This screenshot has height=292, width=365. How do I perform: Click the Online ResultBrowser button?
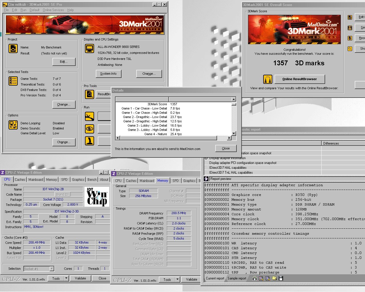click(x=299, y=79)
